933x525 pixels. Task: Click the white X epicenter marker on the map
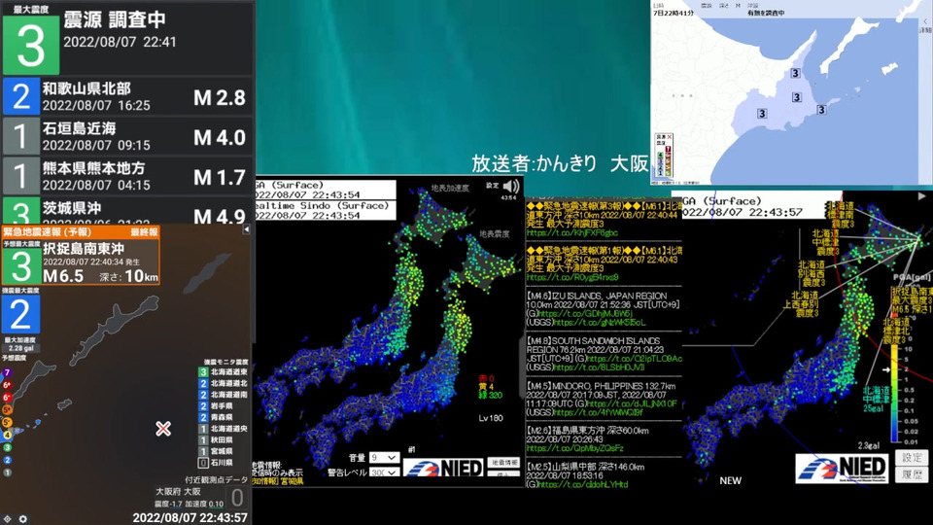click(163, 429)
